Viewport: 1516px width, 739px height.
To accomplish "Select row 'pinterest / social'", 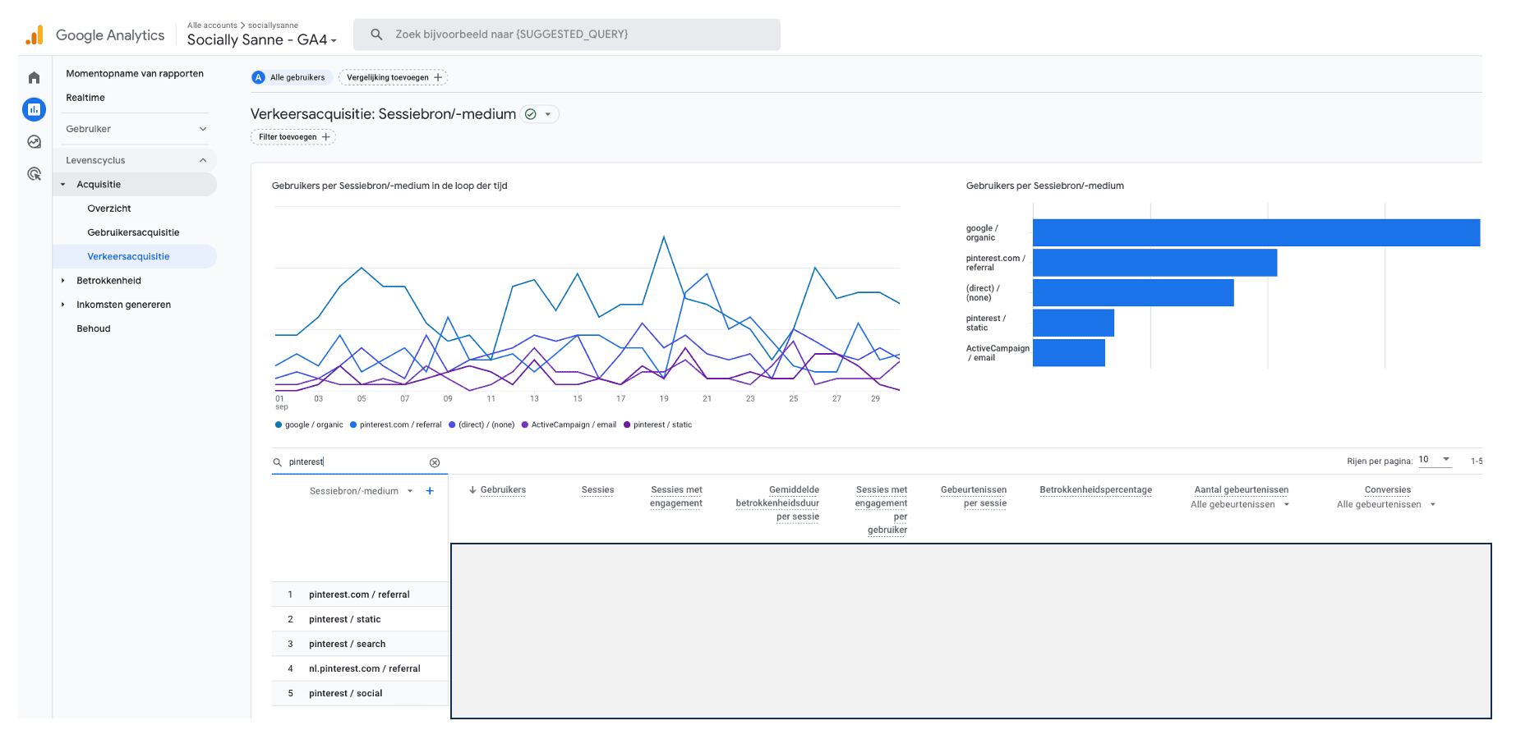I will coord(360,693).
